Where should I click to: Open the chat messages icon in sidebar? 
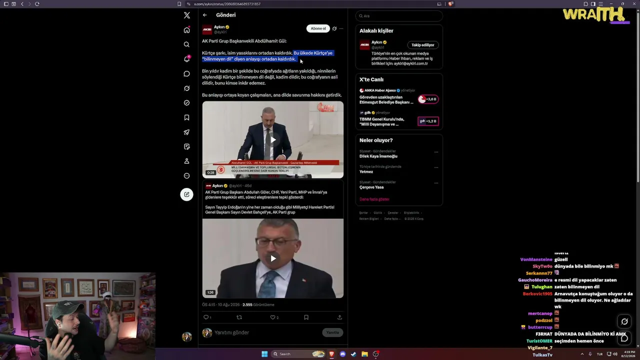(x=186, y=74)
